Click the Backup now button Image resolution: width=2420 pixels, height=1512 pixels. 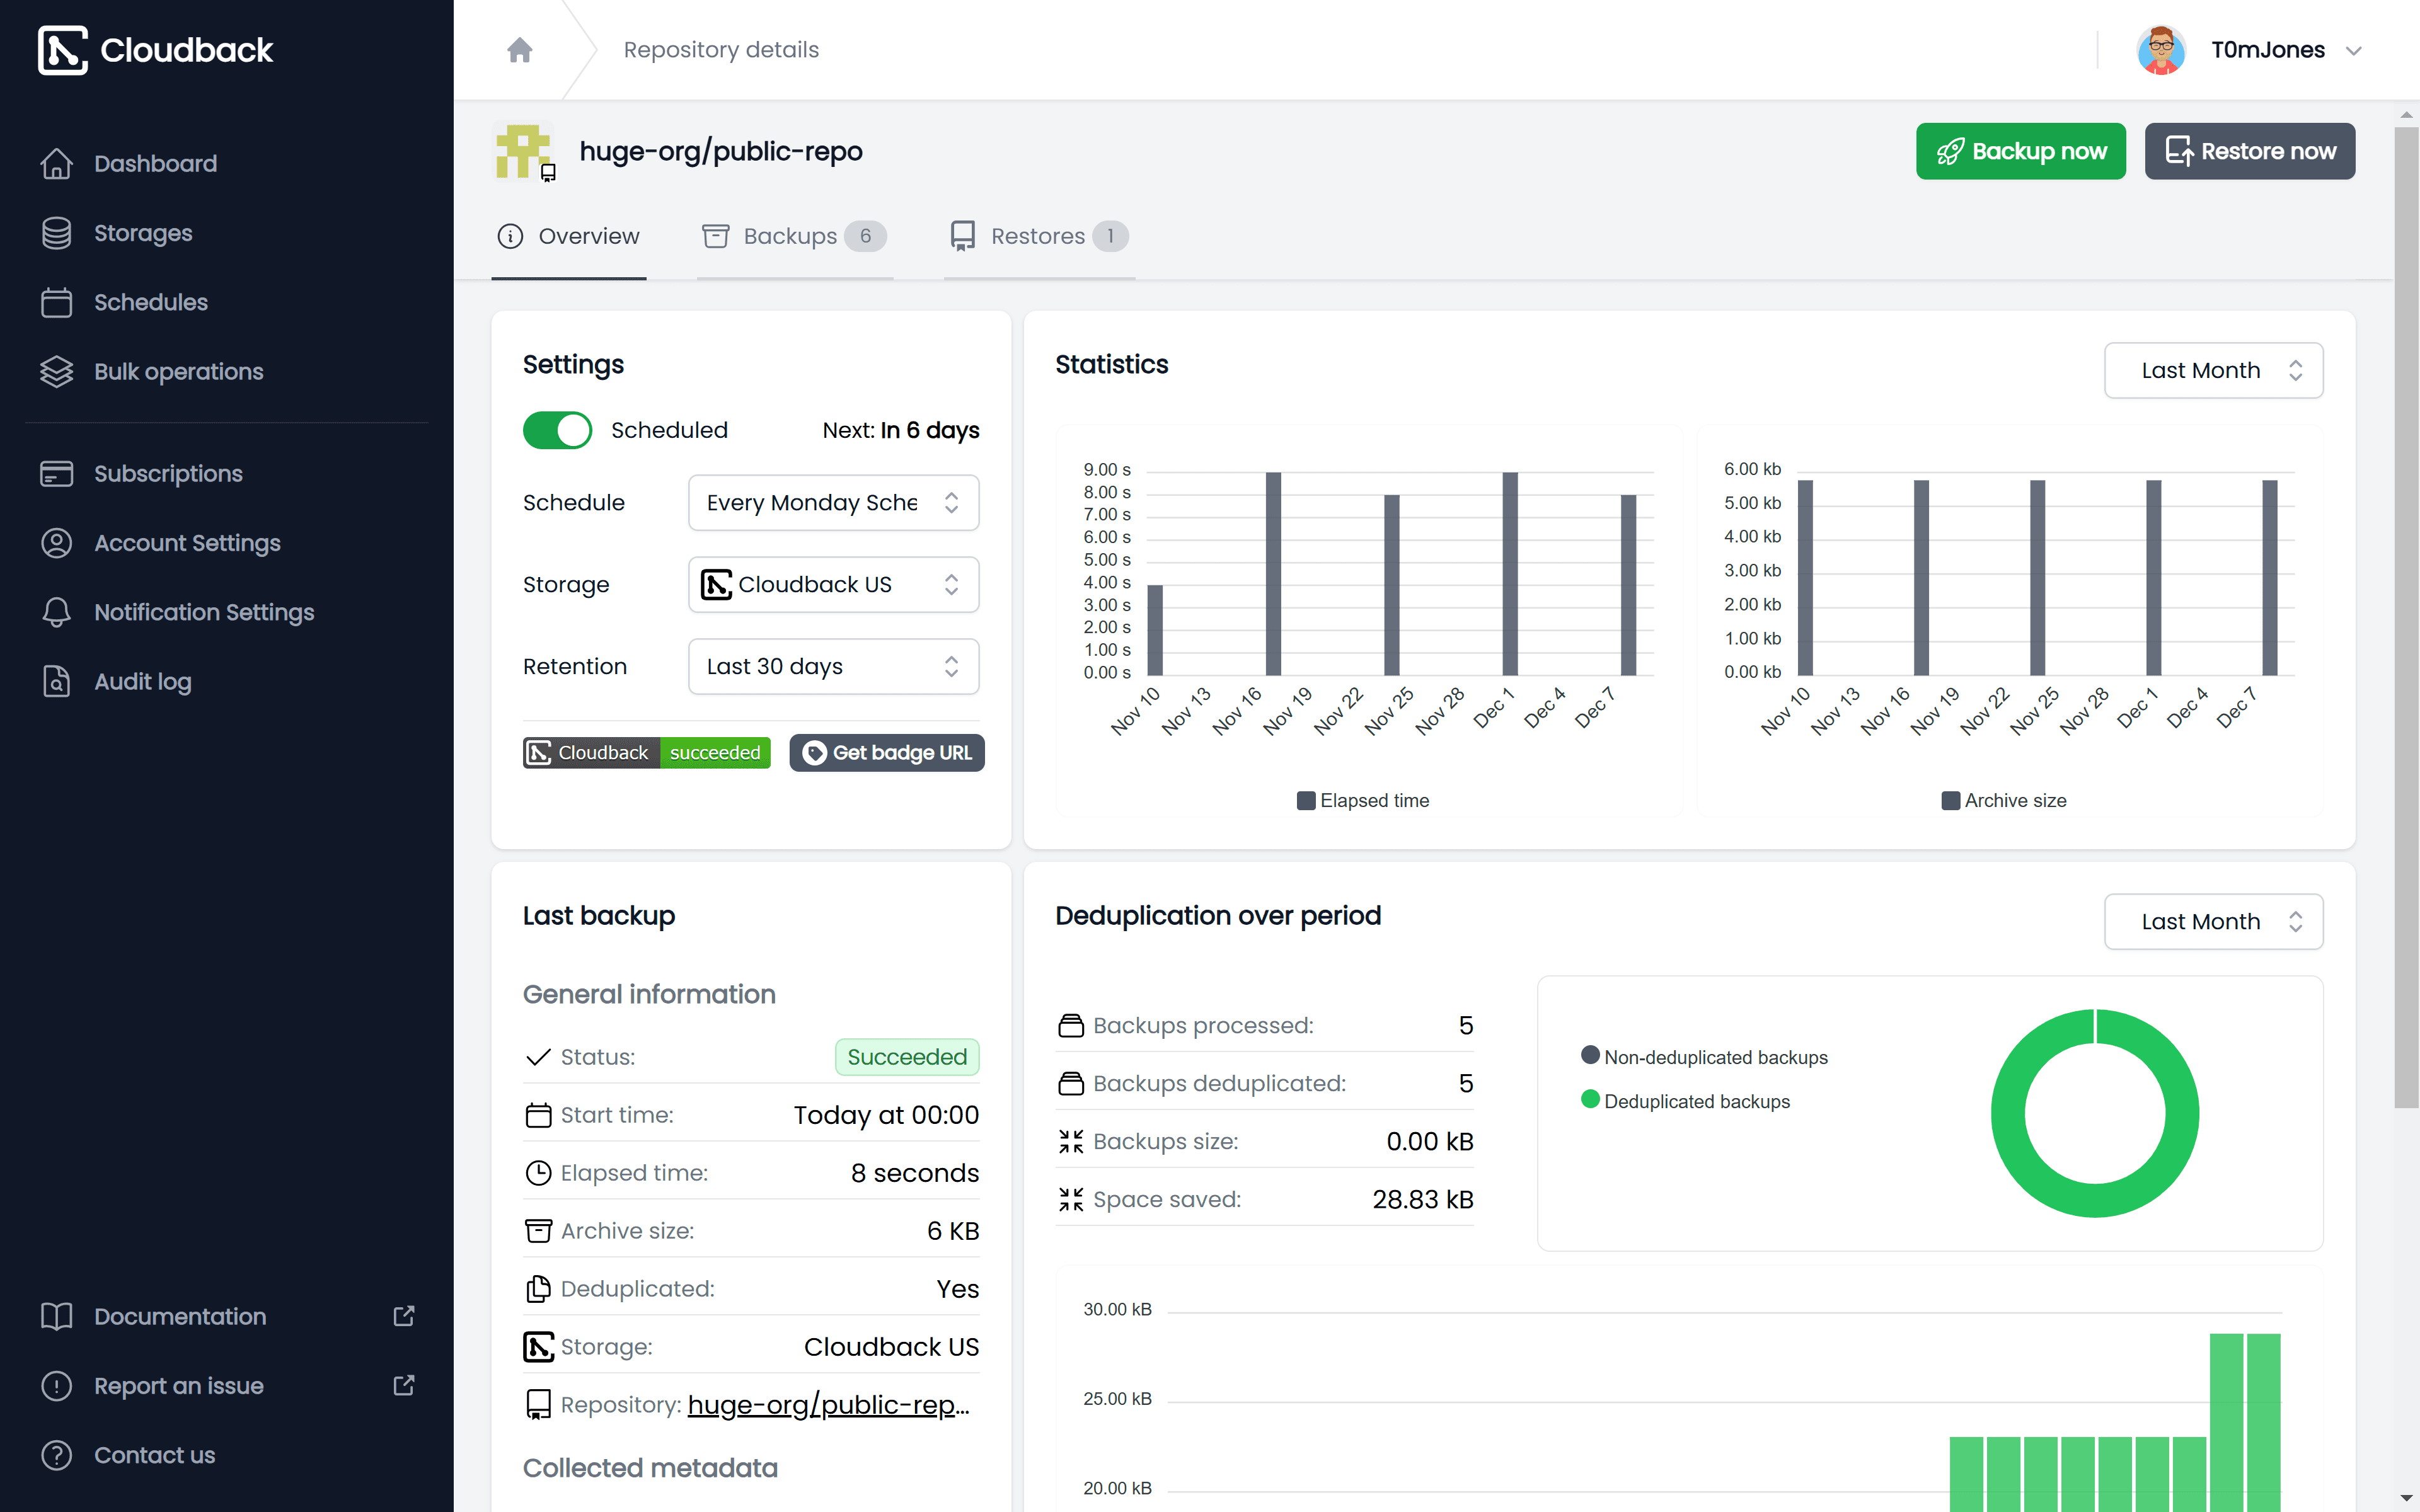(x=2020, y=151)
